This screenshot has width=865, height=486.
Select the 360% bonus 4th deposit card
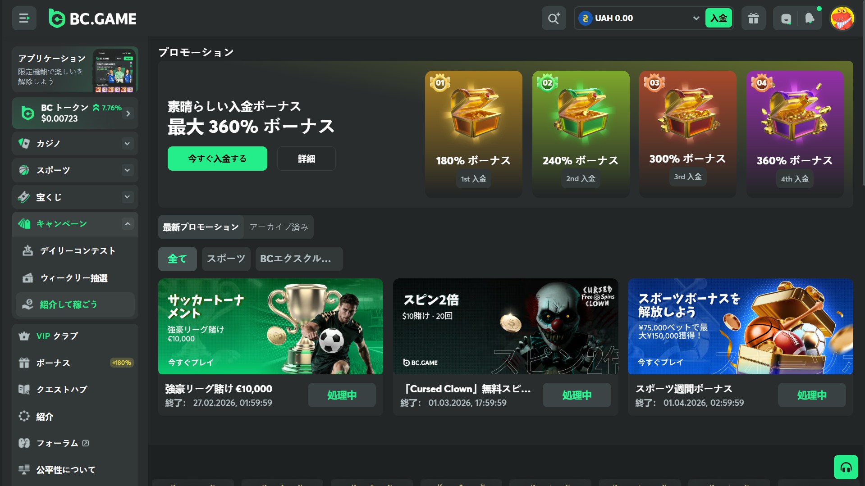795,134
